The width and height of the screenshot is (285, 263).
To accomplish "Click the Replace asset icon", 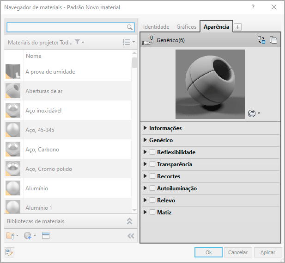I will pos(261,40).
